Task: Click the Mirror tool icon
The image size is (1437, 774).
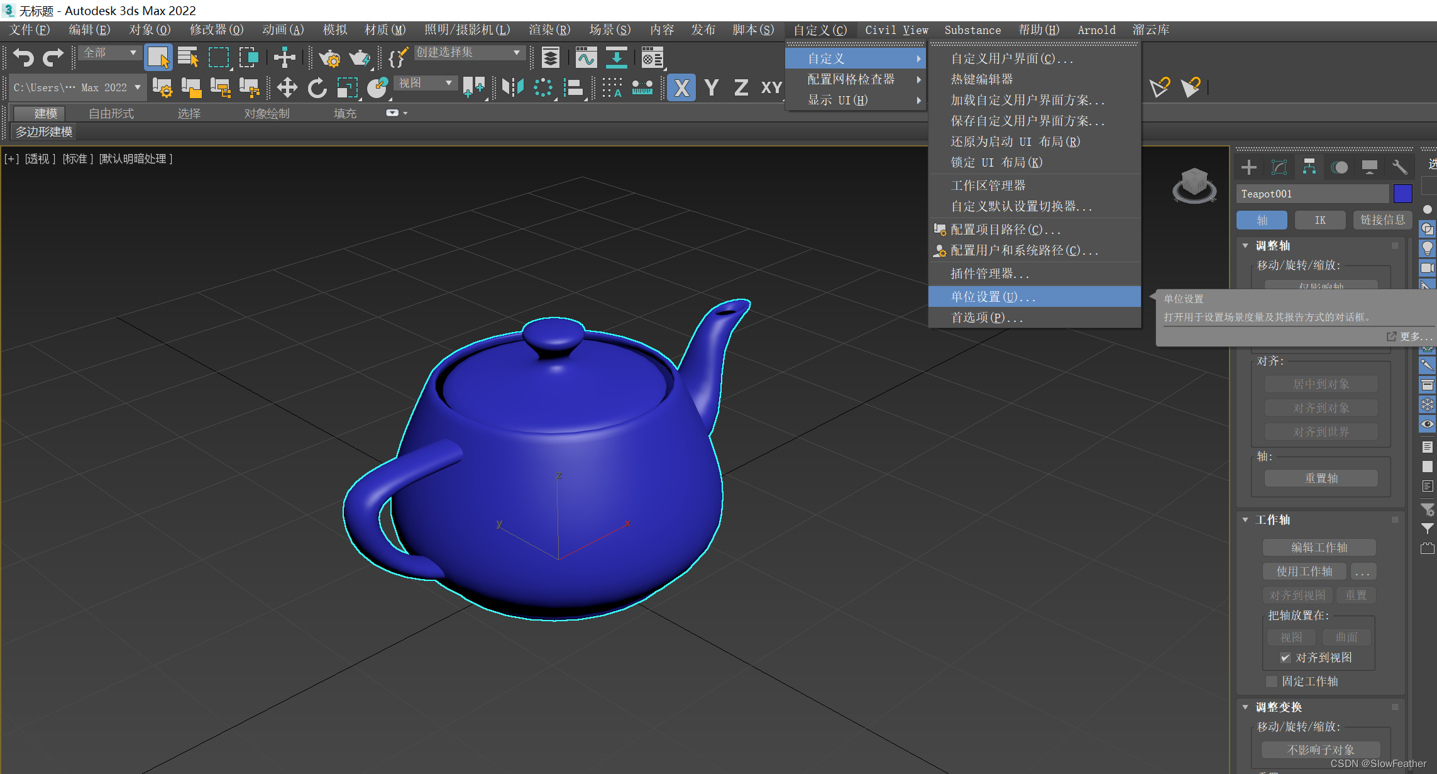Action: coord(512,87)
